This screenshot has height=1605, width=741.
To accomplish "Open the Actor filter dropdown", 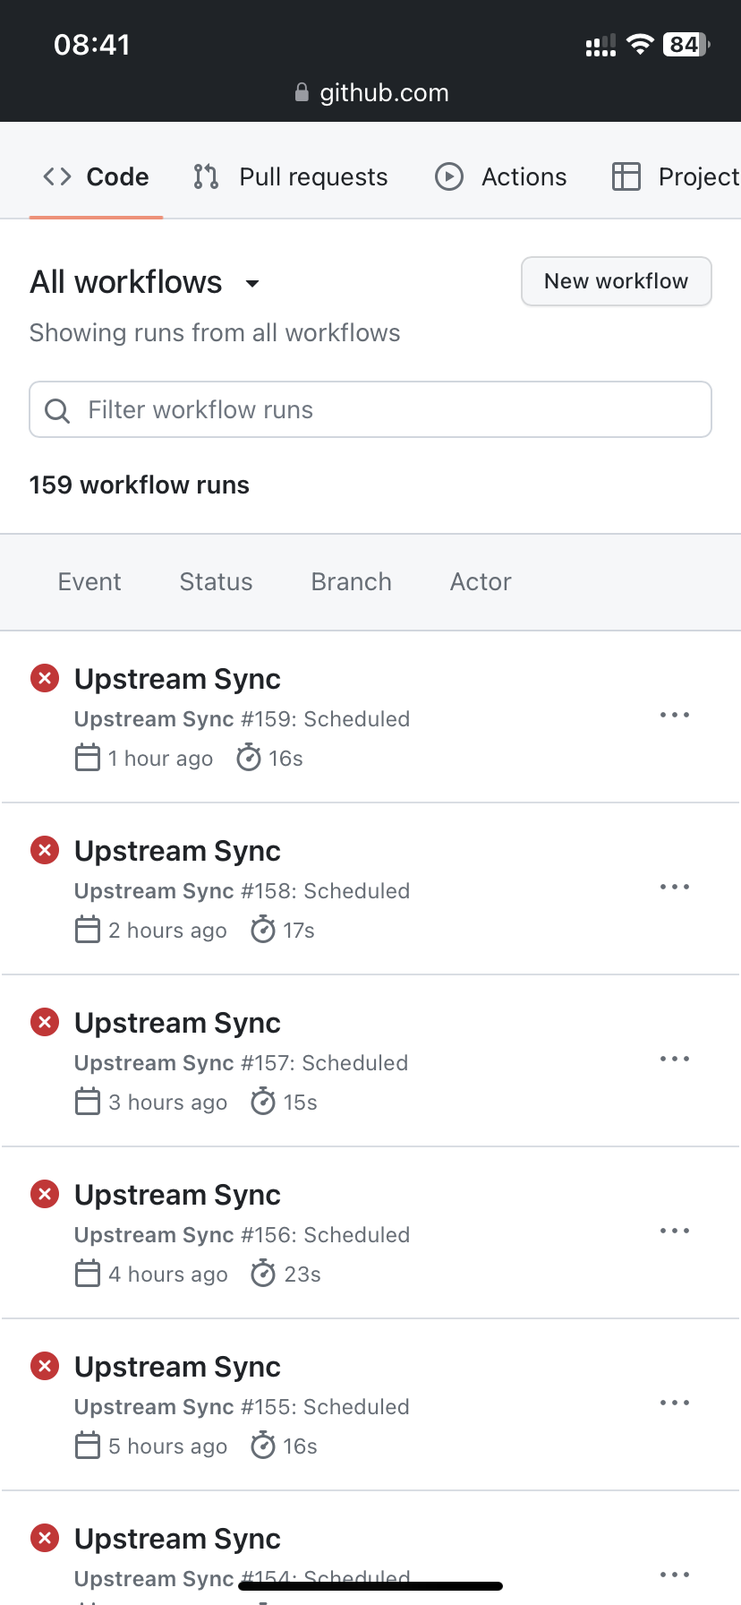I will tap(481, 581).
